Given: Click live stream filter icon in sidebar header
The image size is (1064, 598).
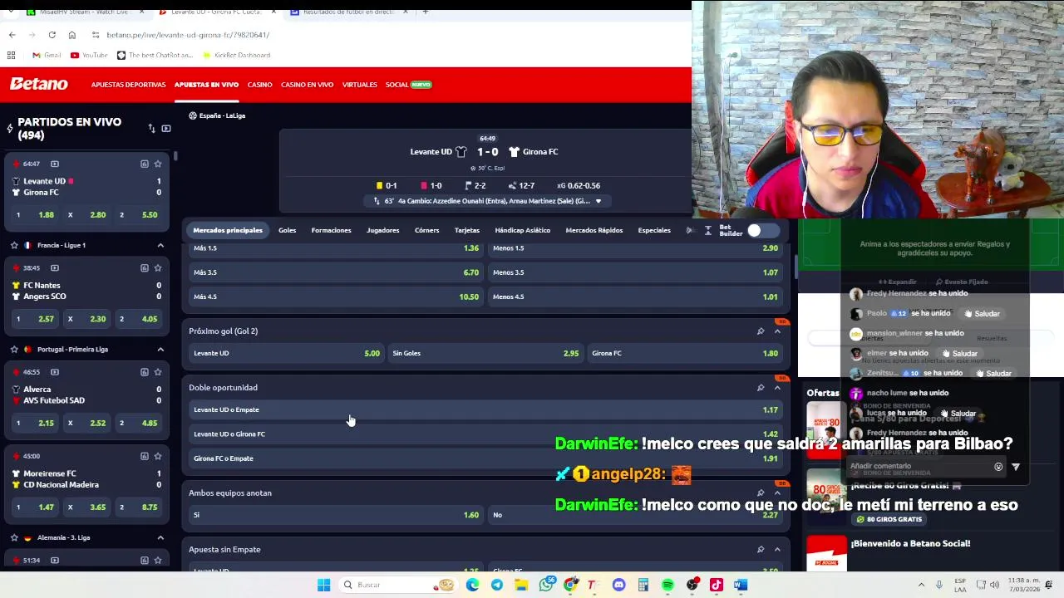Looking at the screenshot, I should pyautogui.click(x=165, y=129).
